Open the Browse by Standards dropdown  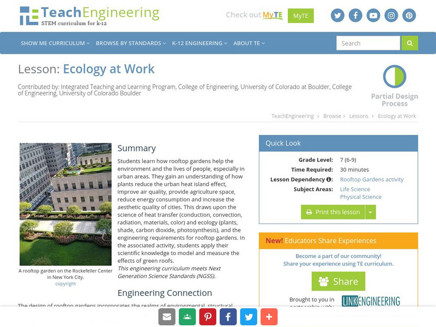(131, 43)
